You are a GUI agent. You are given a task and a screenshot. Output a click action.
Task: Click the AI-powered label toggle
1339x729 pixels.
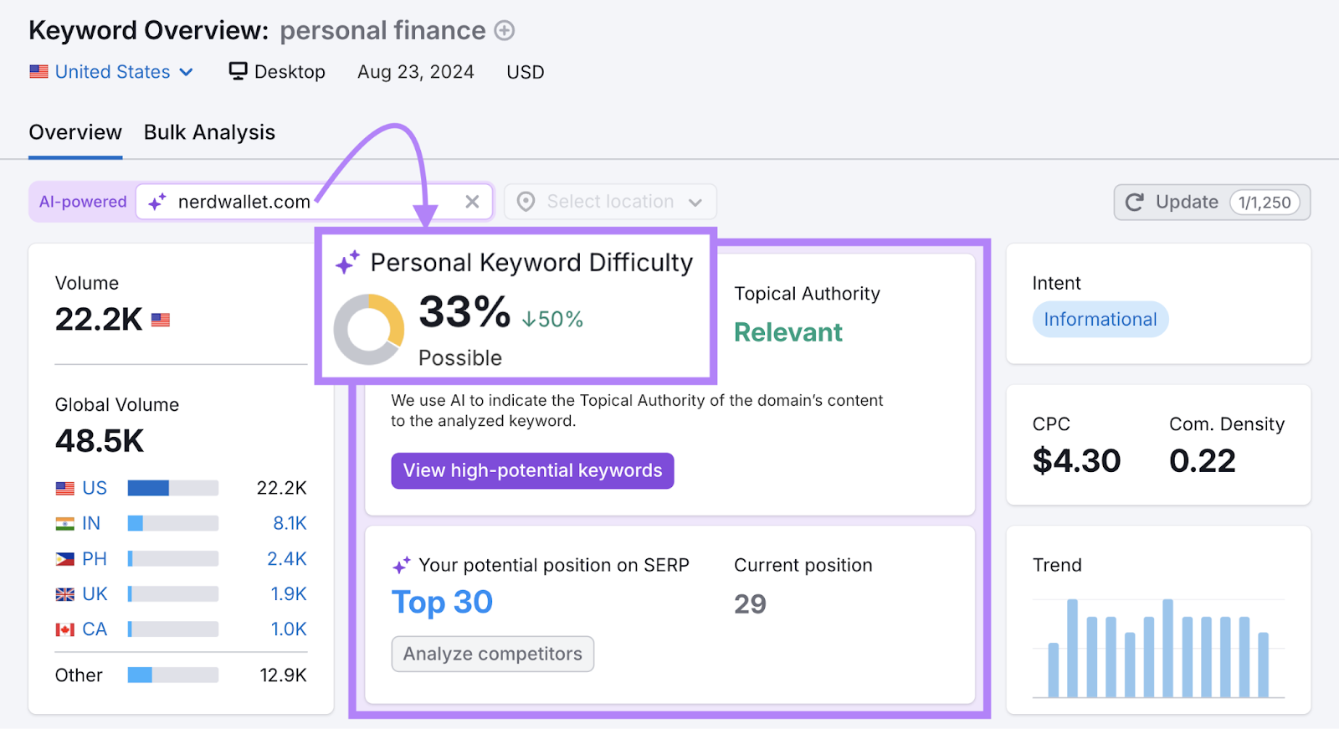pyautogui.click(x=82, y=202)
